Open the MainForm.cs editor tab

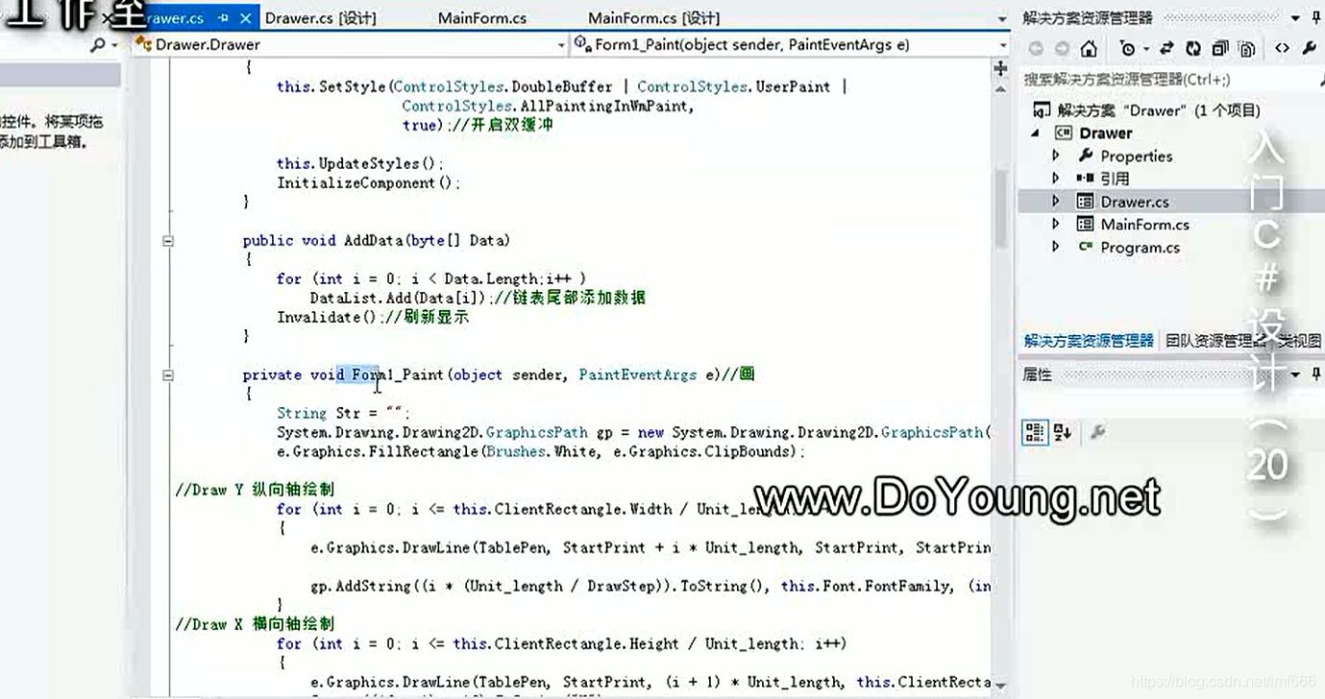[x=482, y=18]
